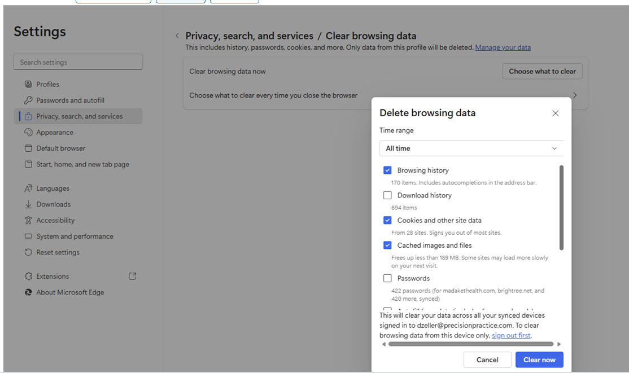Click the Accessibility icon in sidebar

(28, 221)
